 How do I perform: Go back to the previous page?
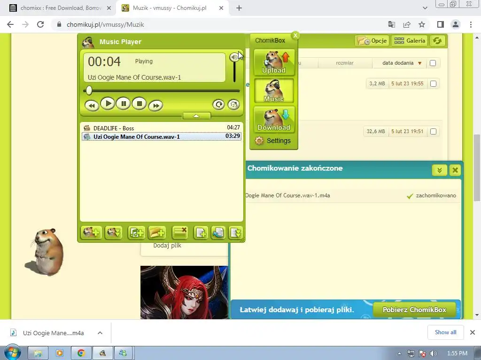point(10,24)
